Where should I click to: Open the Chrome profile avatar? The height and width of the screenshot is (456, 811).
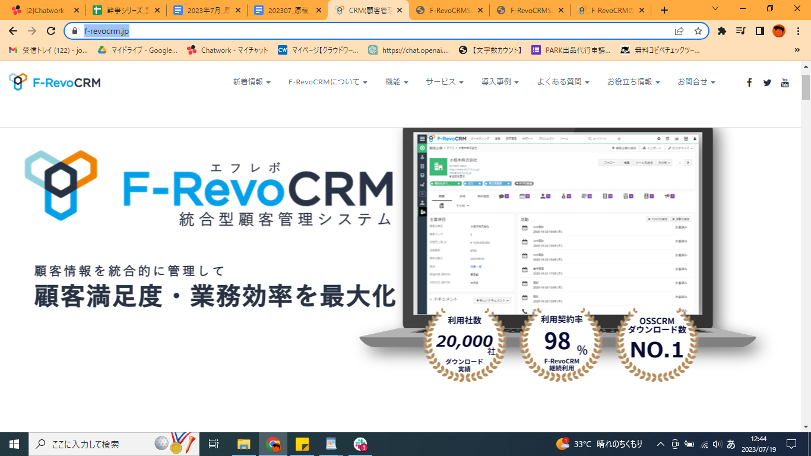tap(779, 31)
